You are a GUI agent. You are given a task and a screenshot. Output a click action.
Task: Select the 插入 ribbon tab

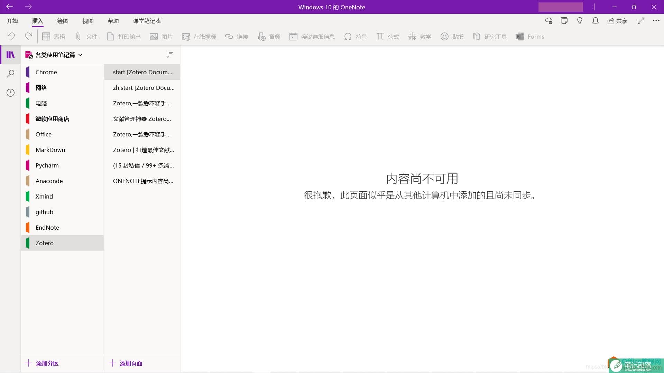pos(37,20)
